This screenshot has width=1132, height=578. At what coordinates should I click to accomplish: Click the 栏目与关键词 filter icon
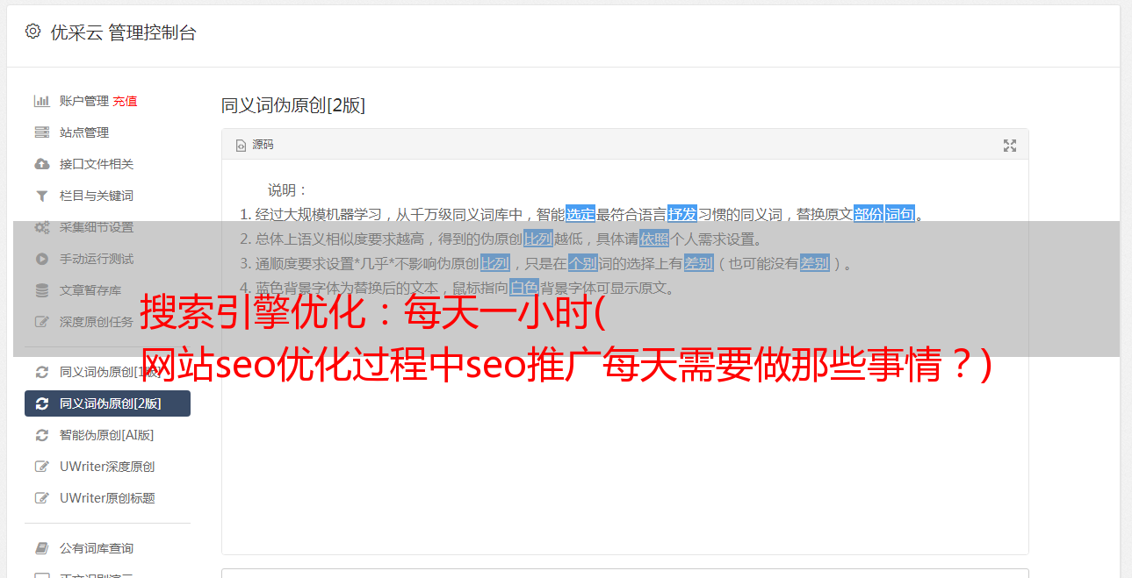[41, 196]
